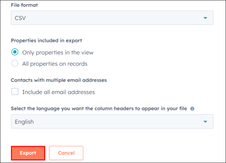Open the File format dropdown field
226x163 pixels.
[112, 18]
